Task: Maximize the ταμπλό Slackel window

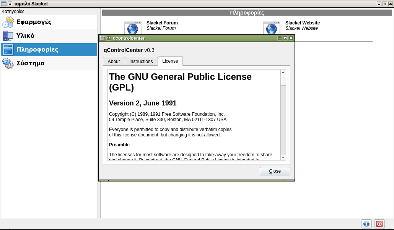Action: point(385,4)
